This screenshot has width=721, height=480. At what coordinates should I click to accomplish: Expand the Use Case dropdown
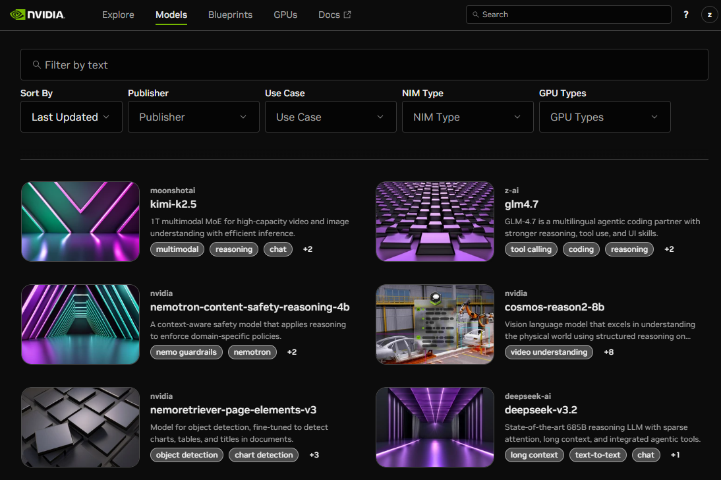[330, 117]
